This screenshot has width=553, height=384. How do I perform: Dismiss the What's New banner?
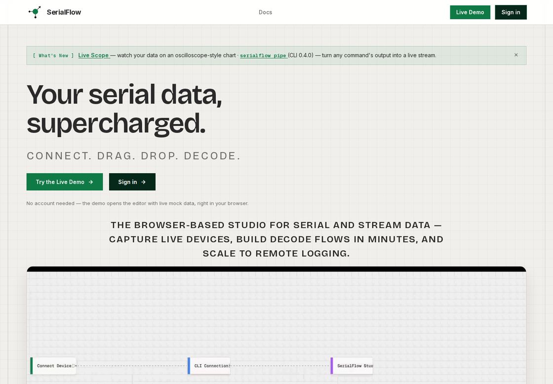[516, 55]
